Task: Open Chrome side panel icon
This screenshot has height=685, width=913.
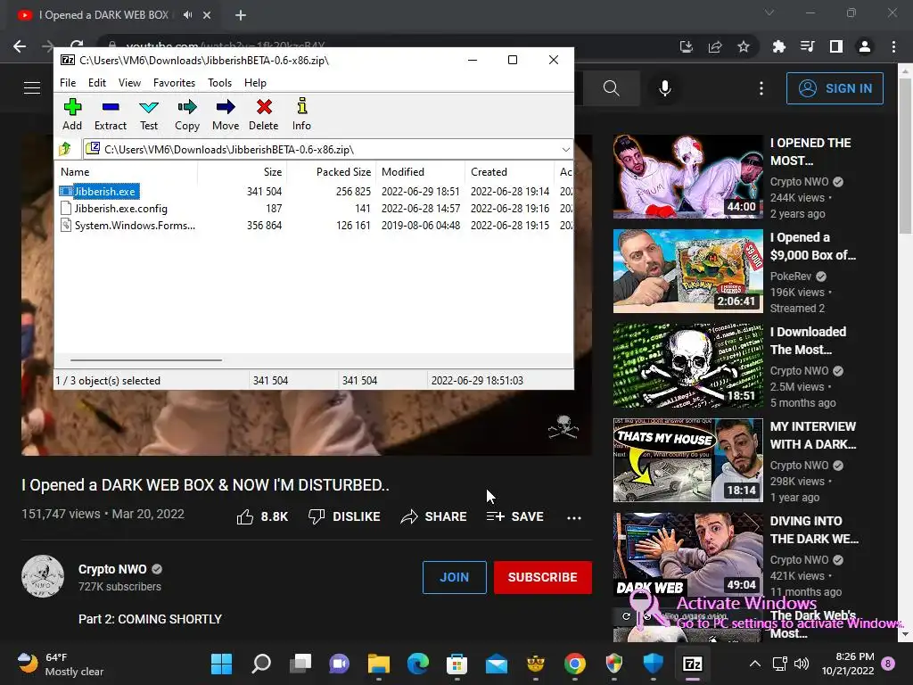Action: [836, 46]
